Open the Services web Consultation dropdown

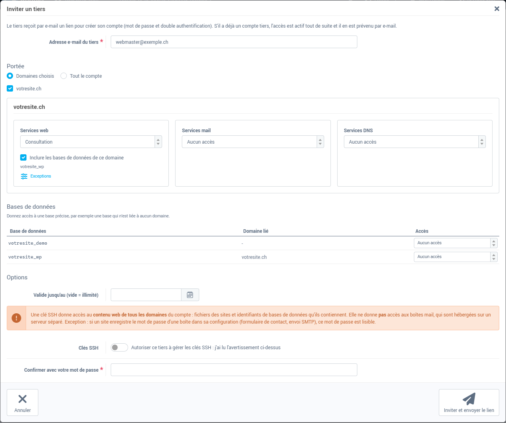91,142
